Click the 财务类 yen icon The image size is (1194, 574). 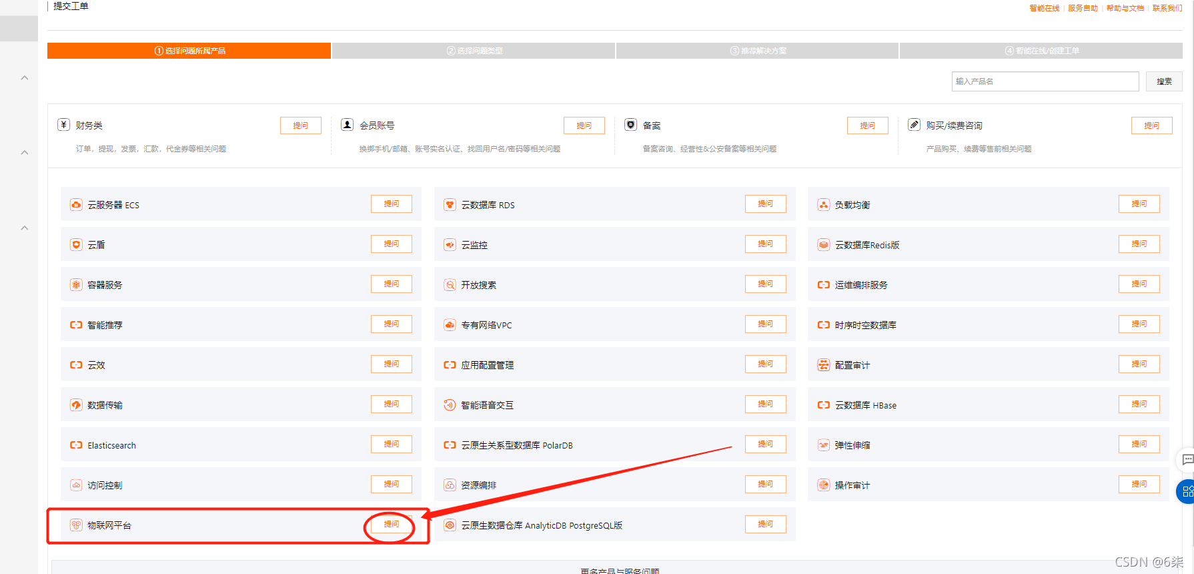[x=64, y=125]
